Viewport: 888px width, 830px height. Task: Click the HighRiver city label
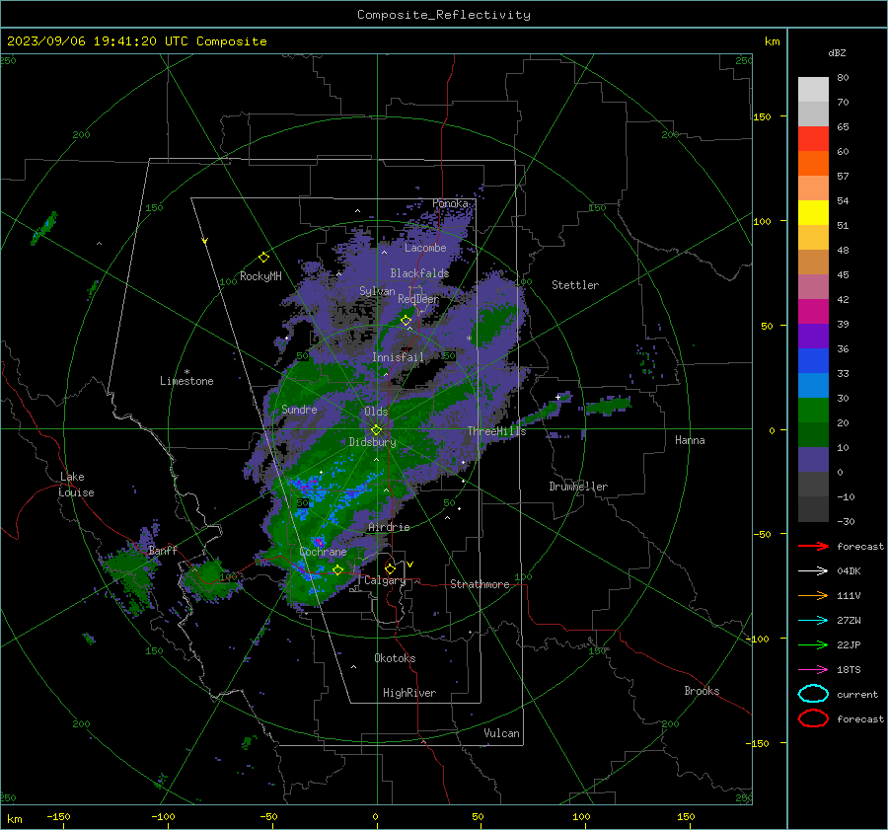pos(409,693)
